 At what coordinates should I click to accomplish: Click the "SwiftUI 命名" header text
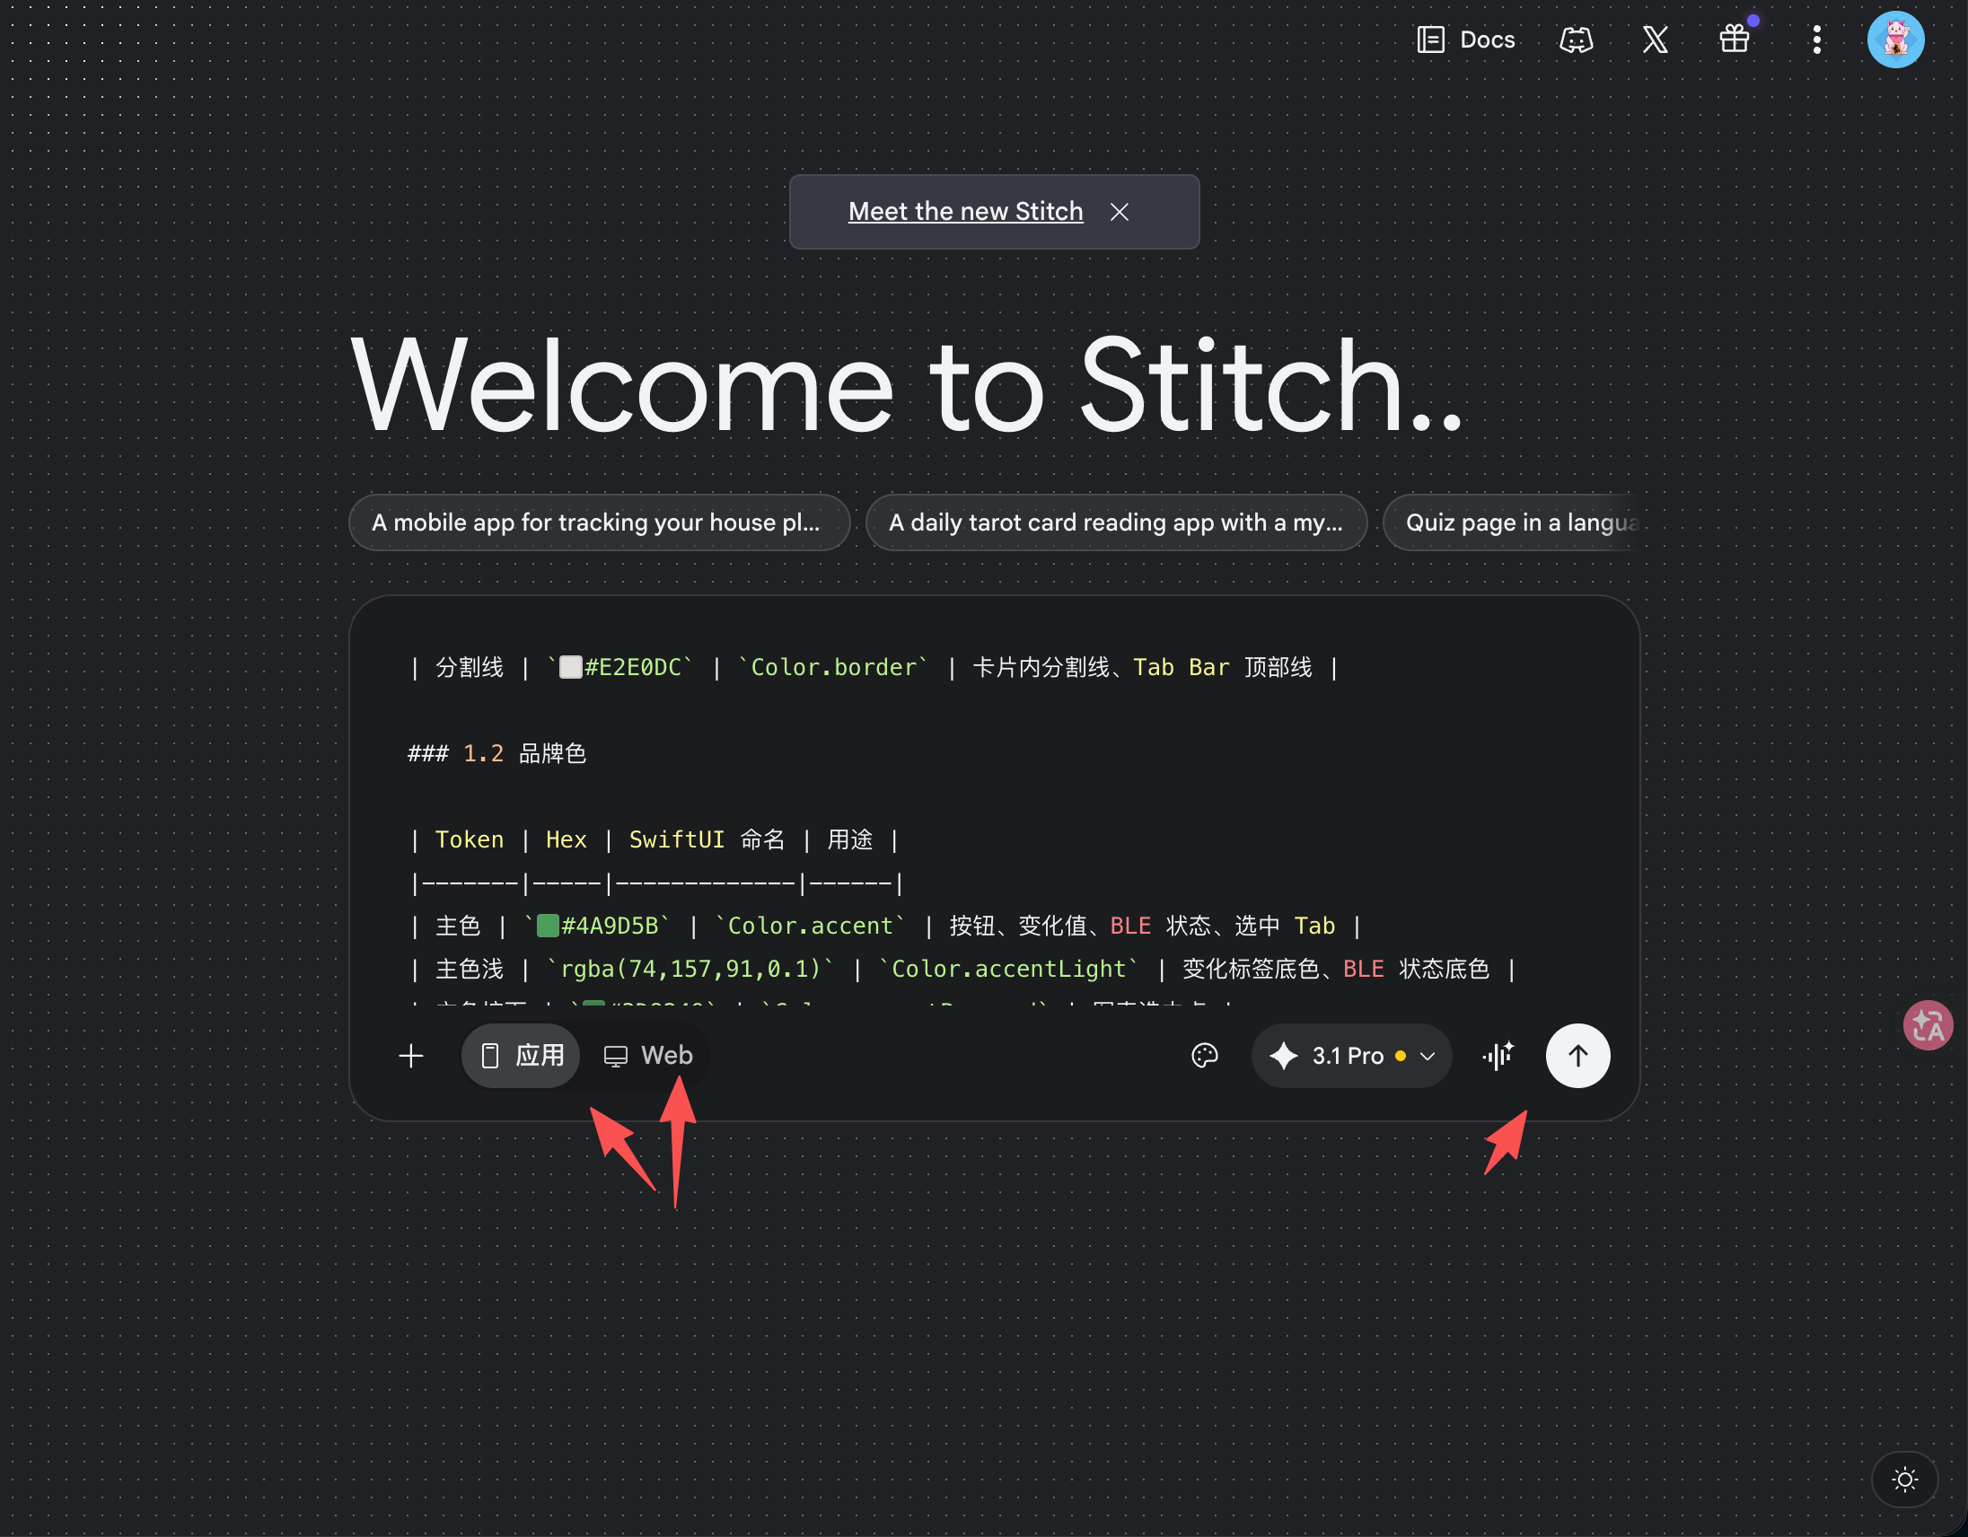(707, 839)
